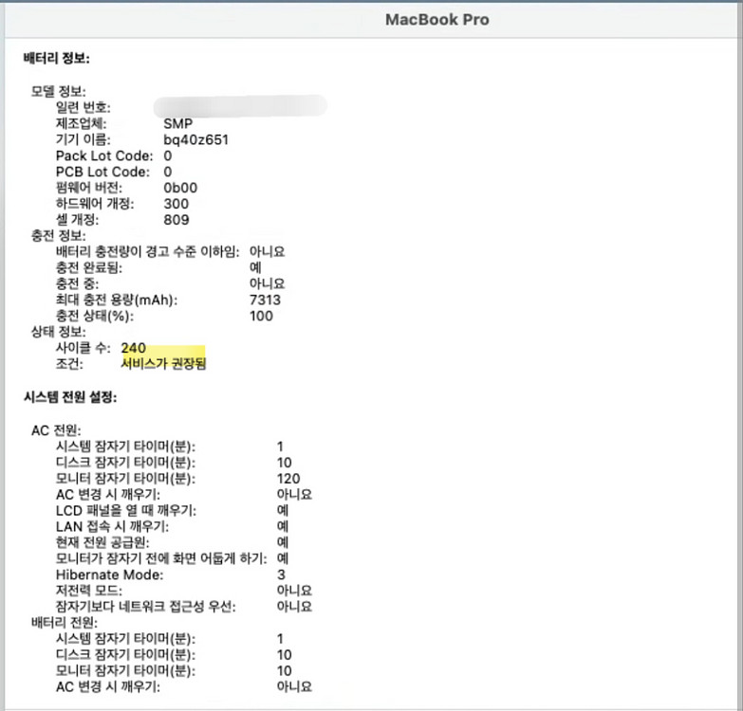Select the '일련 번호:' label

coord(84,107)
